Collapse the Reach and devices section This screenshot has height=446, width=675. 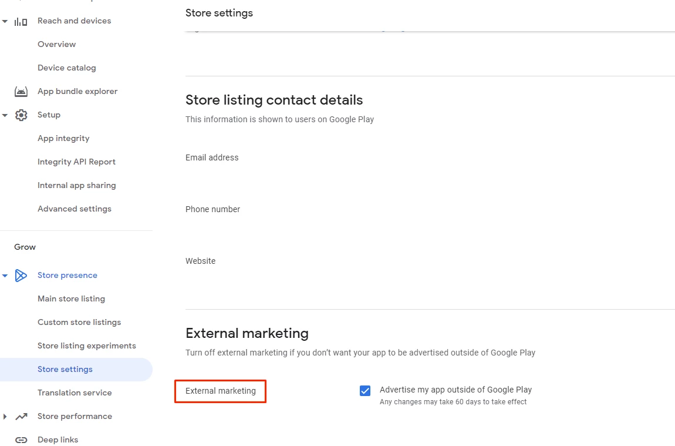tap(5, 21)
